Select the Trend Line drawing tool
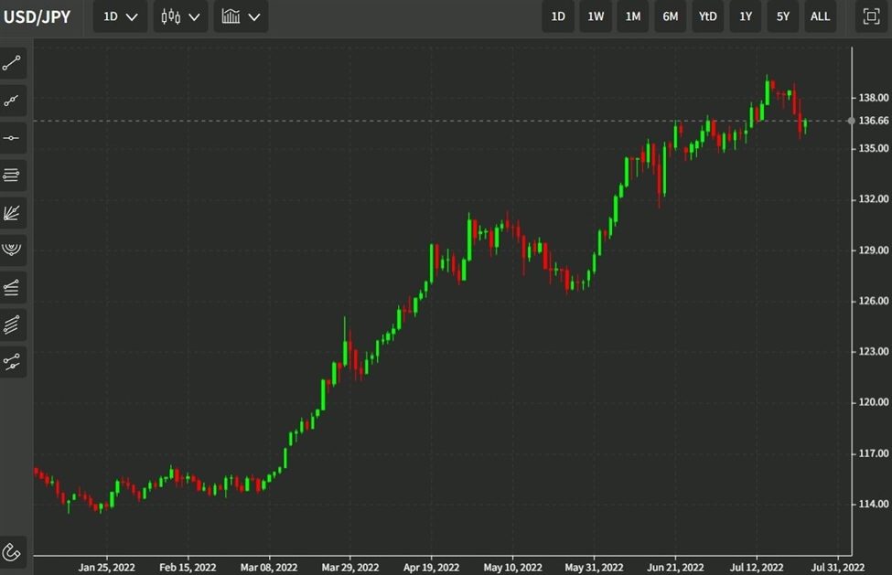 click(13, 62)
